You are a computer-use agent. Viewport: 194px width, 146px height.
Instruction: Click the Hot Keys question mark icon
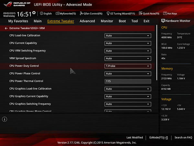pos(165,13)
